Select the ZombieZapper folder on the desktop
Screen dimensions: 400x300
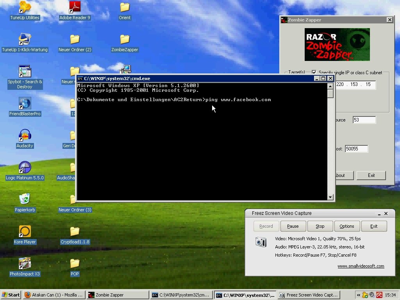pyautogui.click(x=125, y=43)
